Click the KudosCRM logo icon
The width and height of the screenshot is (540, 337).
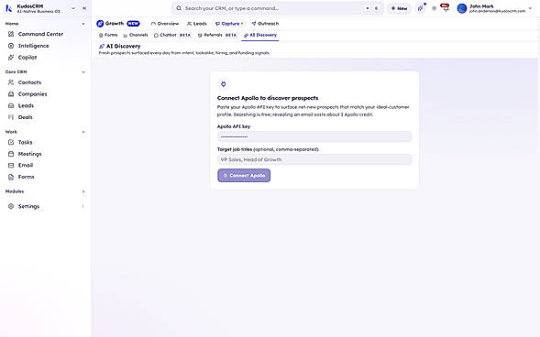pos(8,8)
